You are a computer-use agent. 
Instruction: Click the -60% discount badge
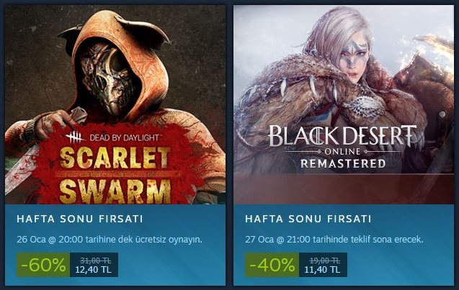click(43, 265)
